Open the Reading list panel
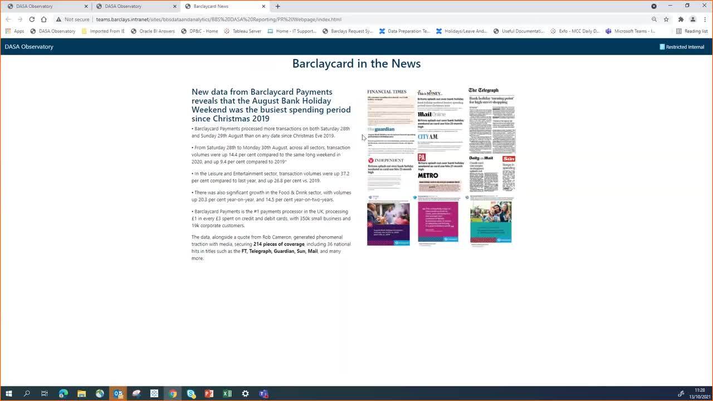The width and height of the screenshot is (713, 401). [x=691, y=31]
